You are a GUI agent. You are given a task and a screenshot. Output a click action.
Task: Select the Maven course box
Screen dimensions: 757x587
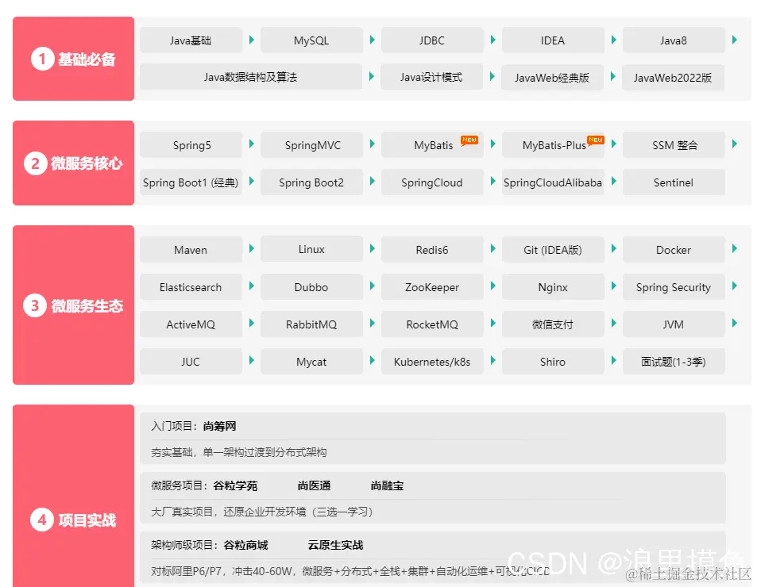pos(191,250)
